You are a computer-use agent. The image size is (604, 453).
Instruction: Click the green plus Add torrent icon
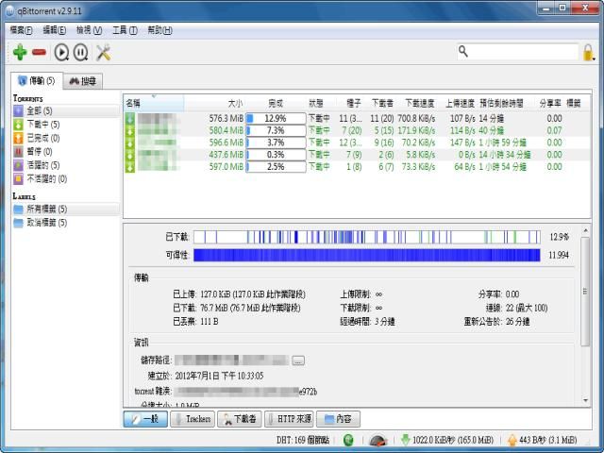coord(19,53)
